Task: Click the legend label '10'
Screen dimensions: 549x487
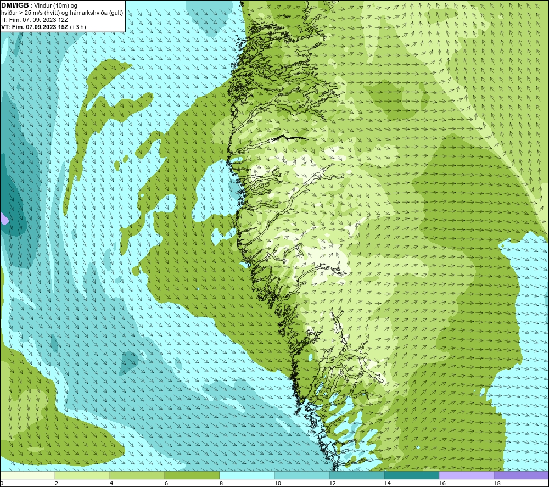Action: point(277,483)
